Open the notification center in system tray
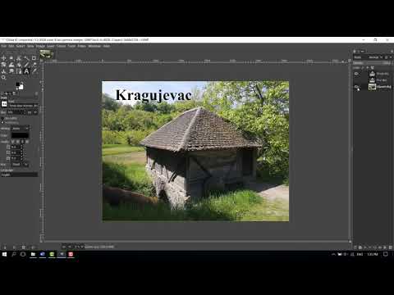 click(385, 254)
